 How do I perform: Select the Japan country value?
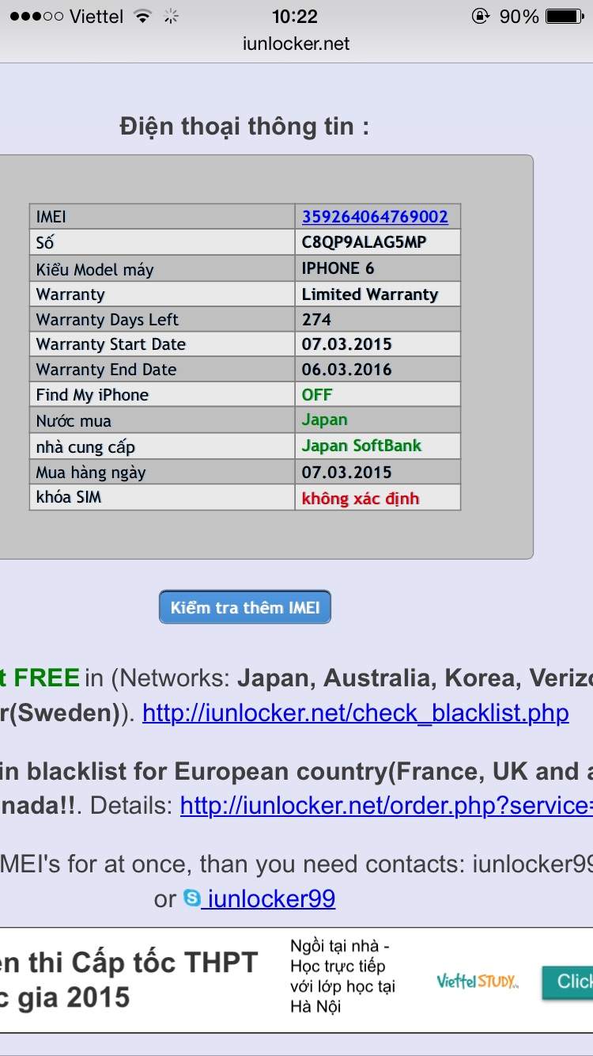coord(324,420)
